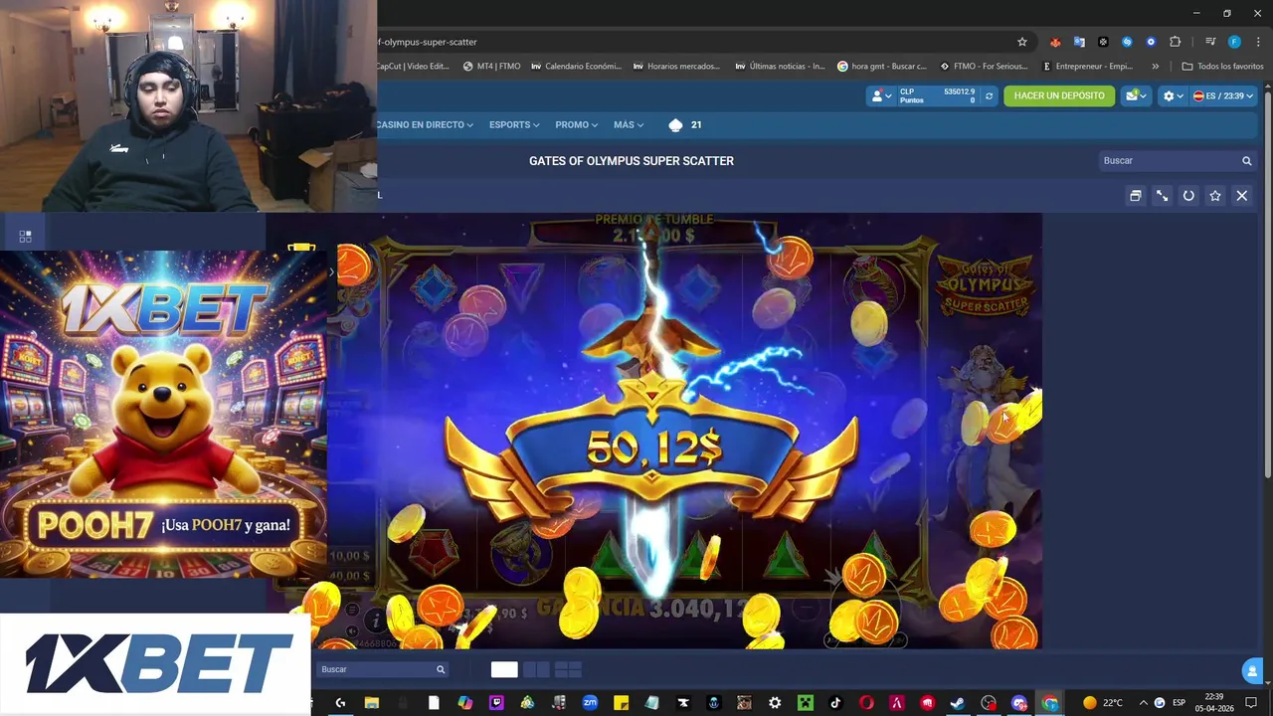The width and height of the screenshot is (1273, 716).
Task: Open the Todos los favoritos folder
Action: 1222,67
